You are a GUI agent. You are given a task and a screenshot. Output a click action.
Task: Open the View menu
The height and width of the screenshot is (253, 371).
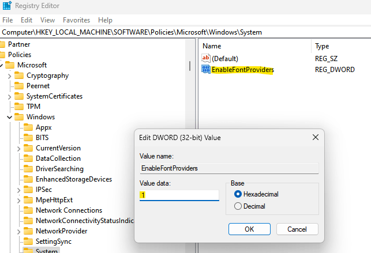[47, 20]
